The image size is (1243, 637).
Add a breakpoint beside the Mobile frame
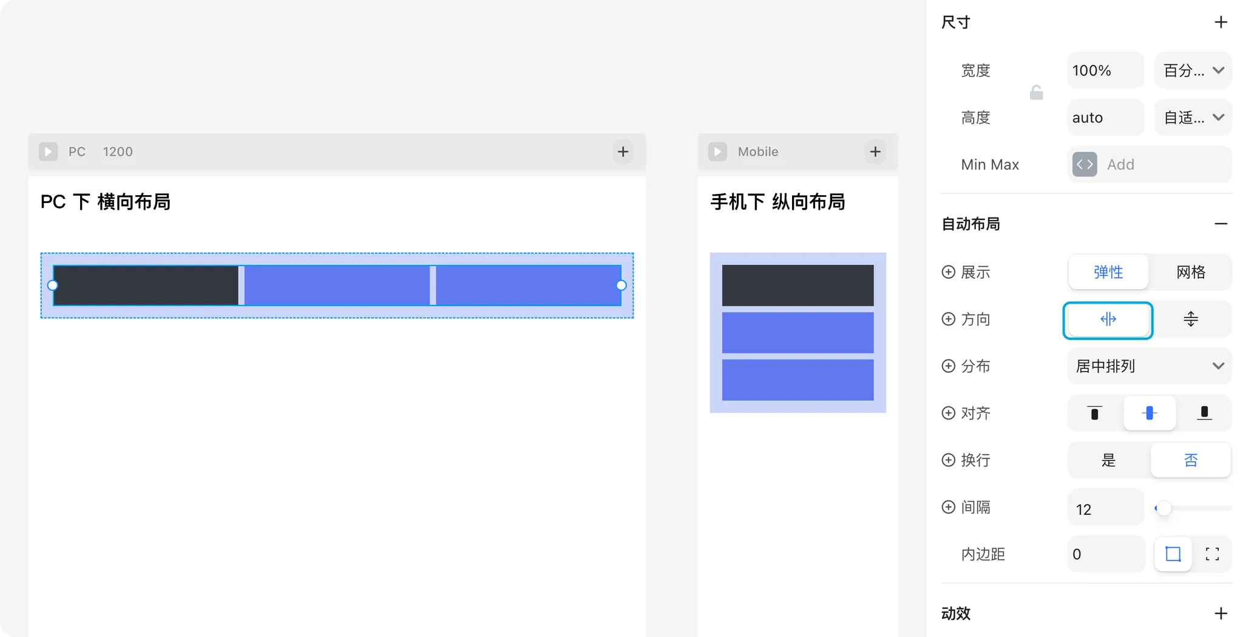(875, 152)
